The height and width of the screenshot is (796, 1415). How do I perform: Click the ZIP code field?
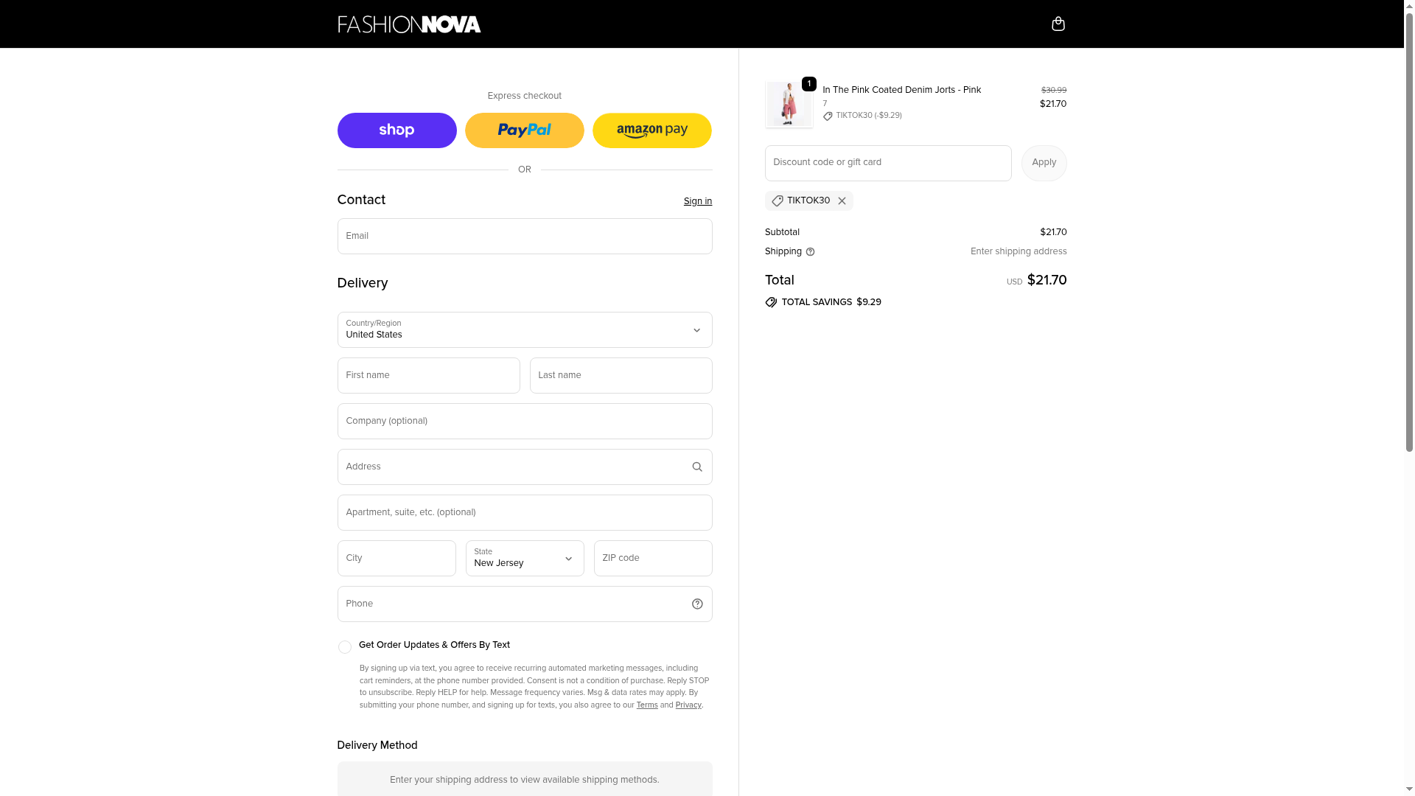(x=652, y=558)
